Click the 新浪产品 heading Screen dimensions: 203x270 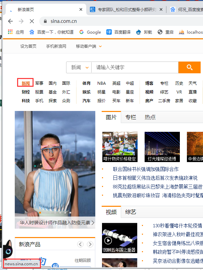coord(30,244)
